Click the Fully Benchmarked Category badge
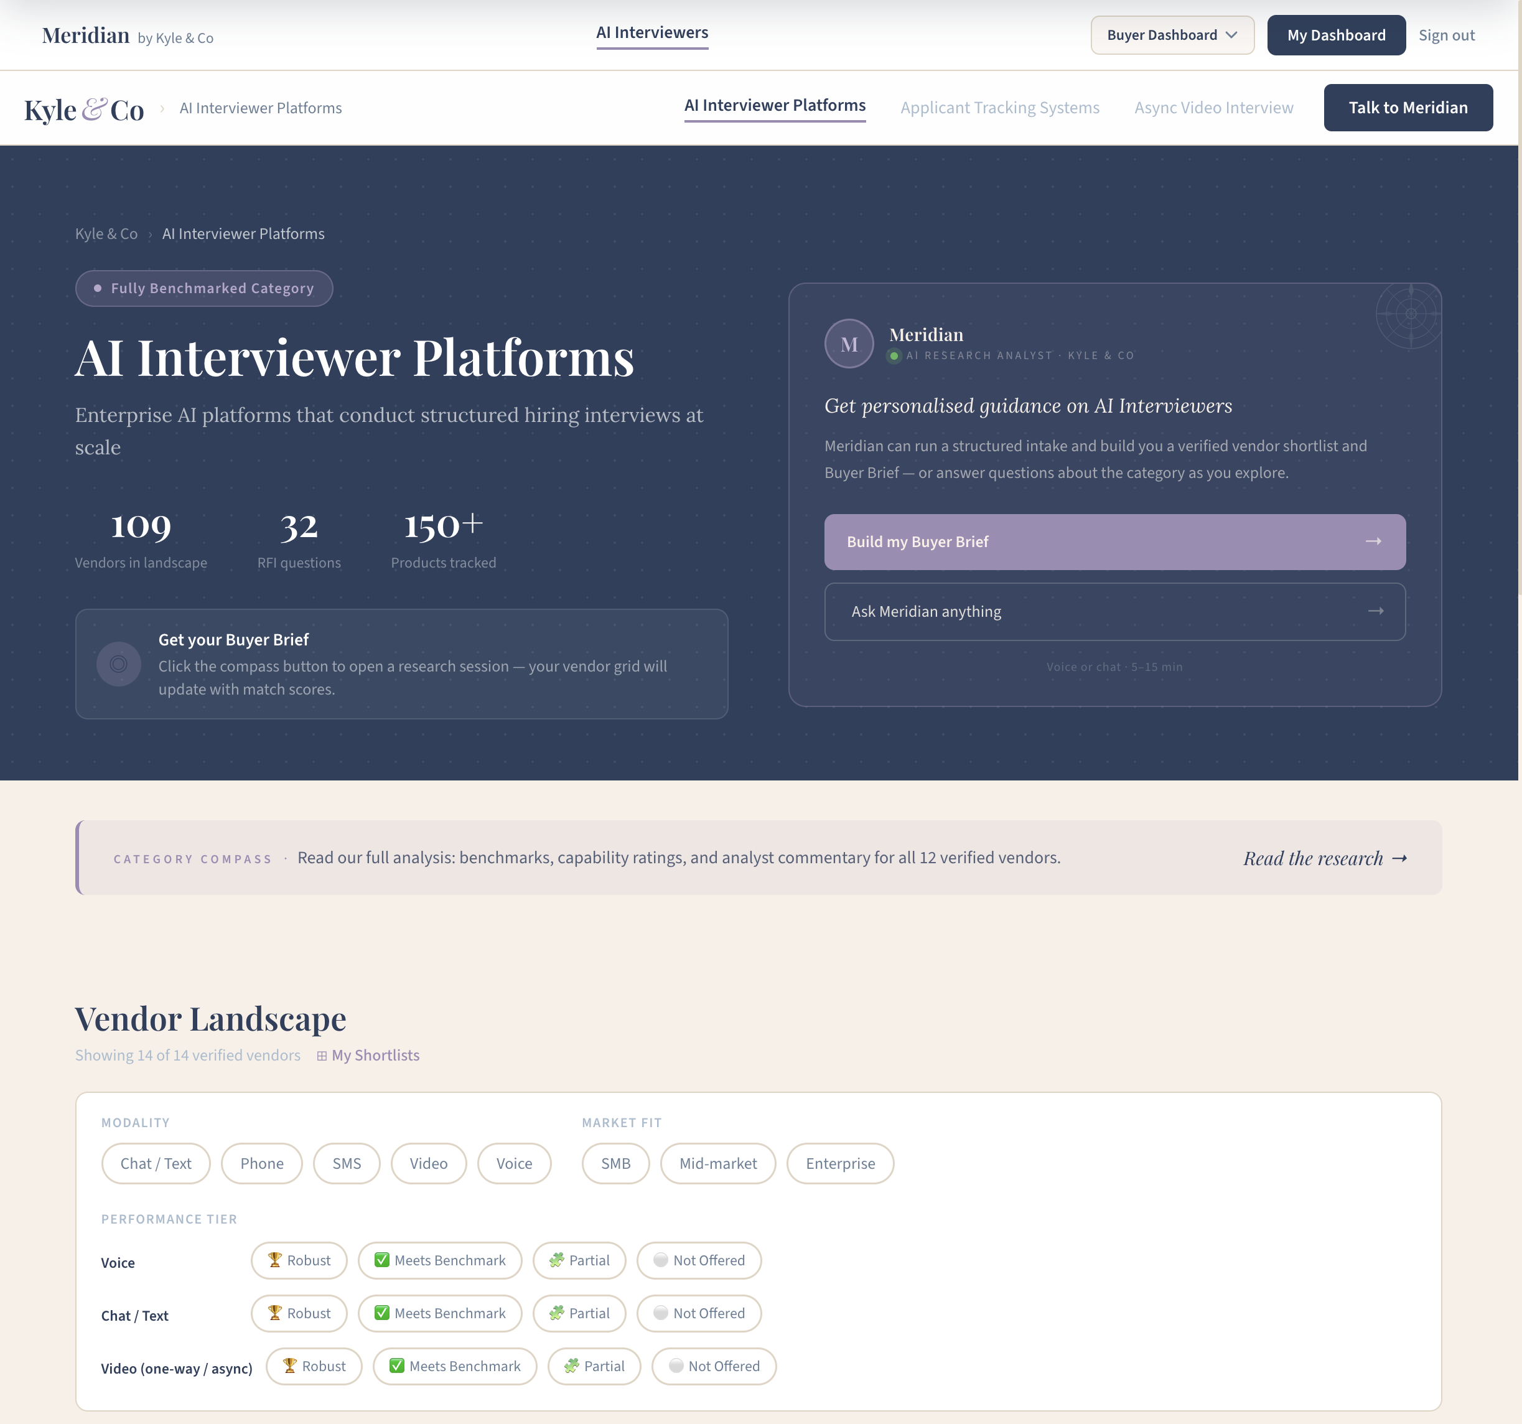This screenshot has width=1522, height=1424. coord(203,289)
